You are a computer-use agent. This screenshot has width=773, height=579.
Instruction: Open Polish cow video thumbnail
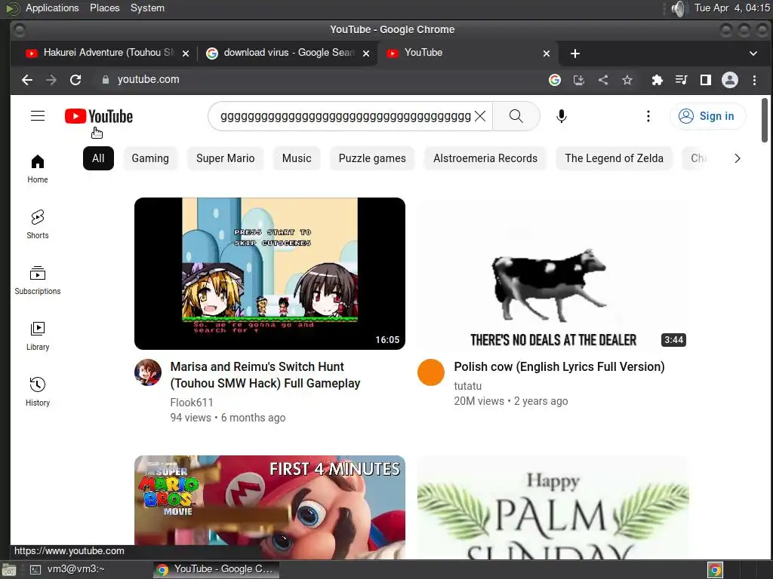[553, 274]
